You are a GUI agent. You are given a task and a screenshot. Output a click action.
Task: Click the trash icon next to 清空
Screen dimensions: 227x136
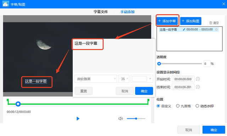pyautogui.click(x=211, y=23)
